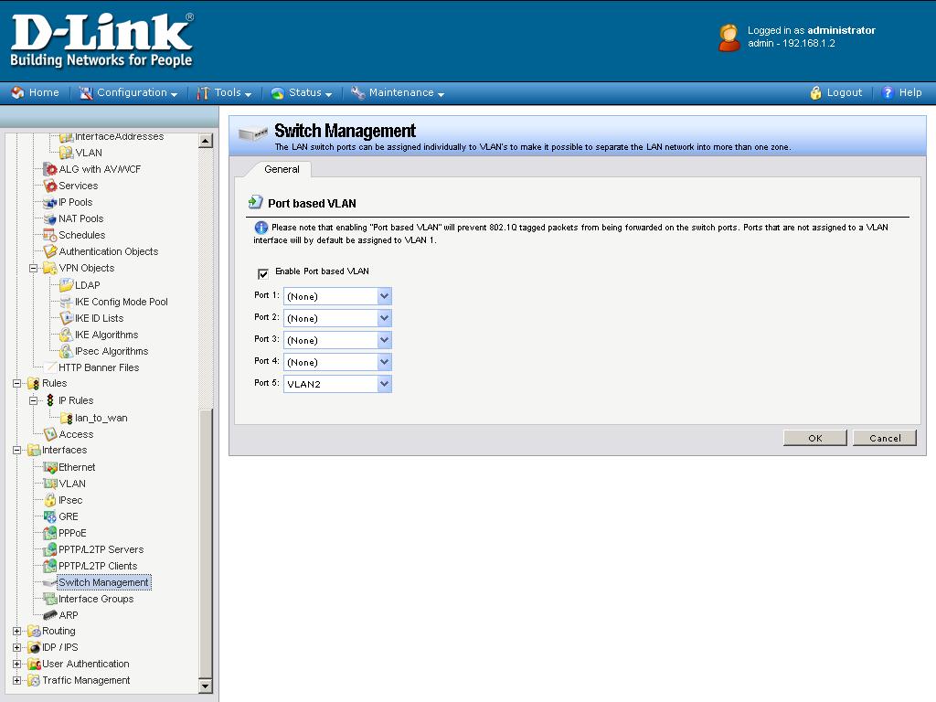Screen dimensions: 936x702
Task: Click the ARP icon in Interfaces tree
Action: pos(50,615)
